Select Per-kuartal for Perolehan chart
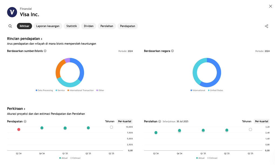This screenshot has height=165, width=275. coord(262,121)
